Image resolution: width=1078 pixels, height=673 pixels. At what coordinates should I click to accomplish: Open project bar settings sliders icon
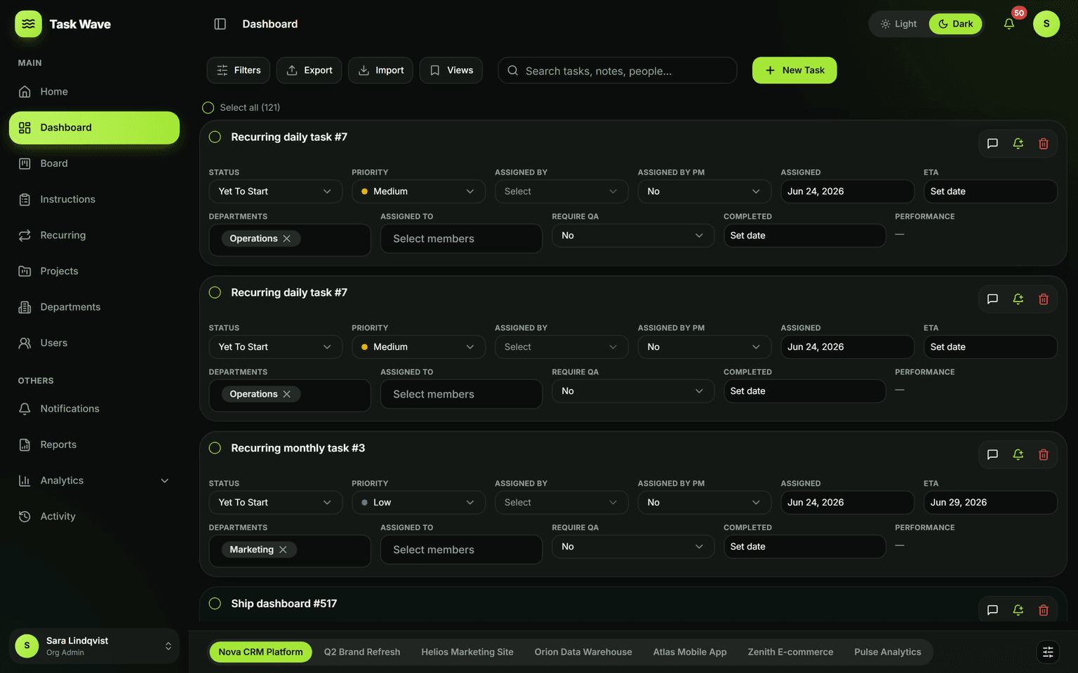(x=1048, y=652)
